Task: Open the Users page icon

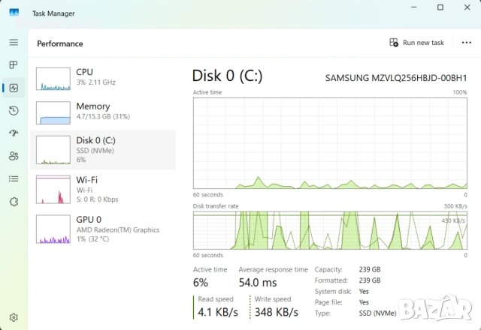Action: click(14, 156)
